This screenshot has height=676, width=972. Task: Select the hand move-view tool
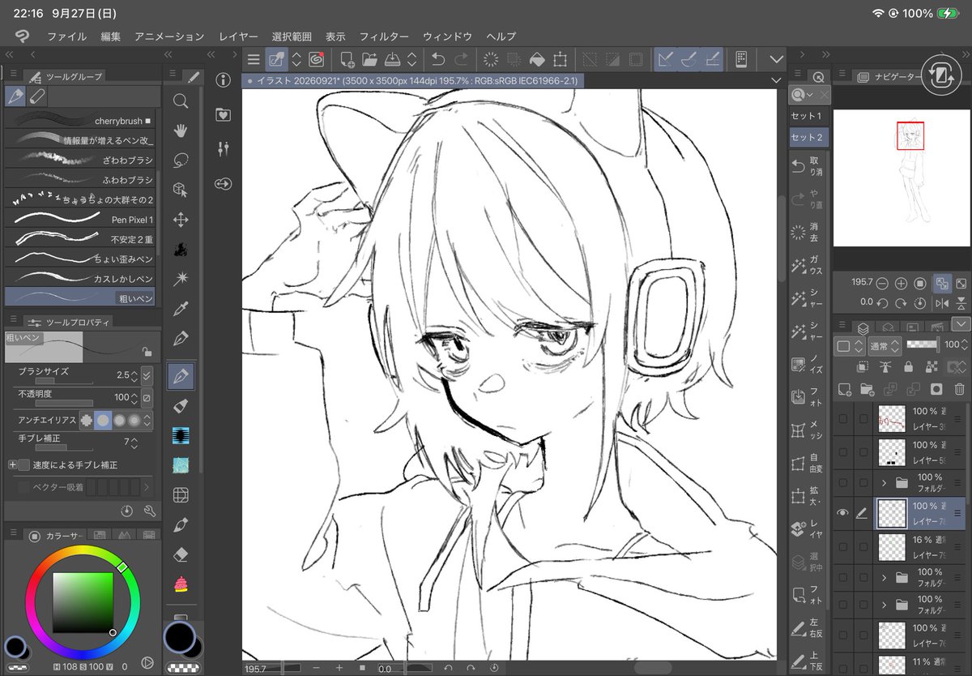coord(181,130)
